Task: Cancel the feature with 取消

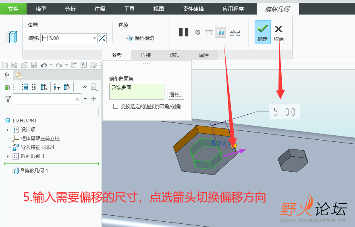Action: (279, 33)
